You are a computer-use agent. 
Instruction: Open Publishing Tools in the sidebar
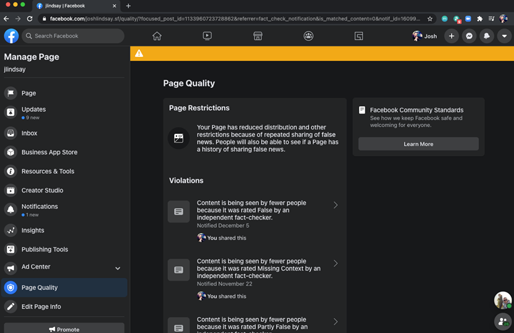point(64,249)
